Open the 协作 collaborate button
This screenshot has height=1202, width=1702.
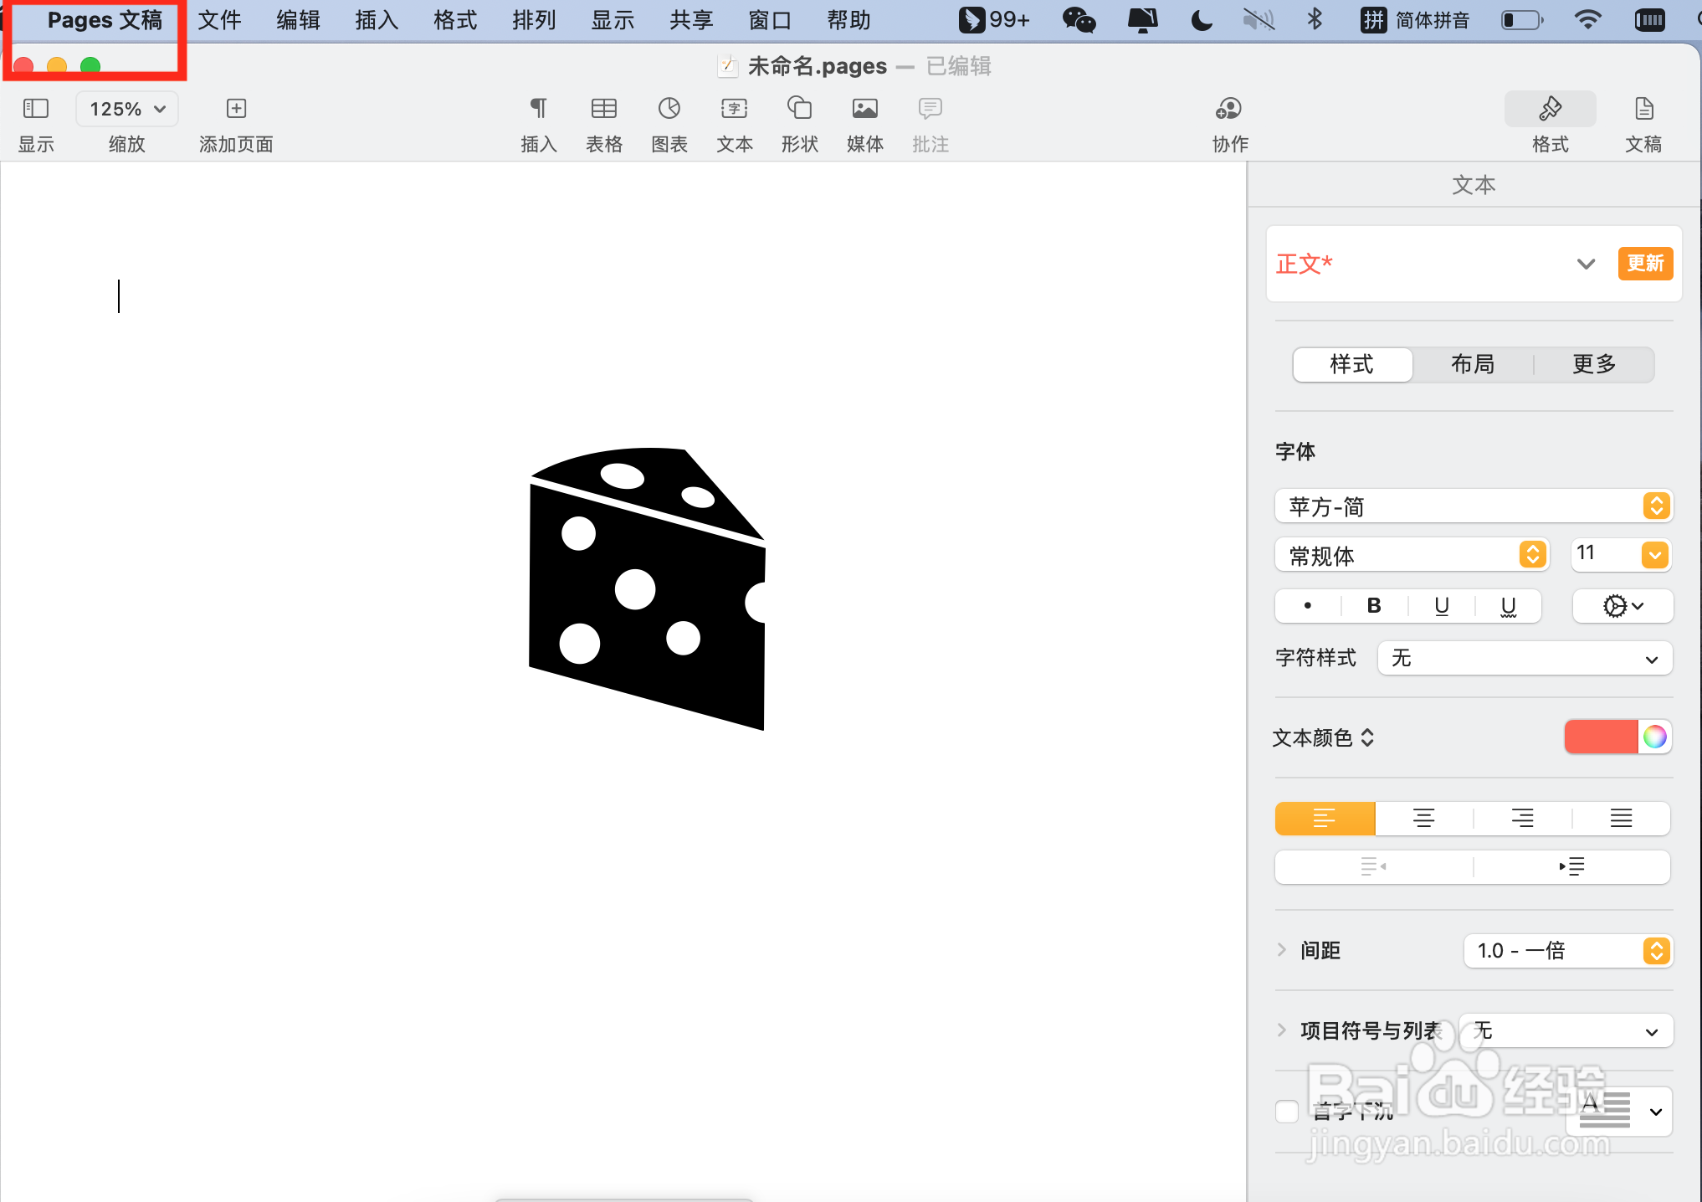click(x=1228, y=109)
